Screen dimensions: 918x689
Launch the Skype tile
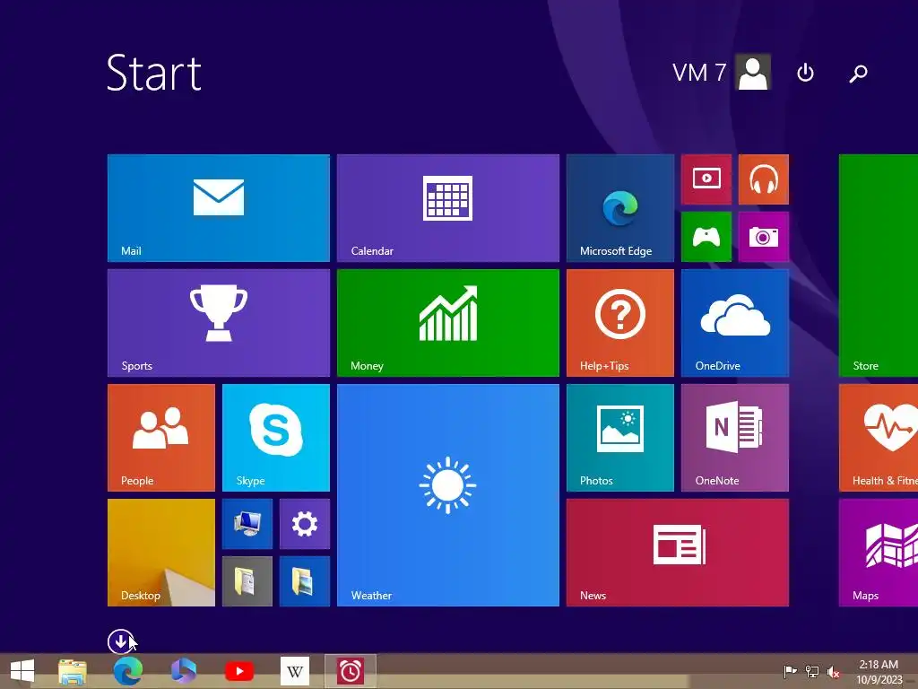(x=276, y=438)
